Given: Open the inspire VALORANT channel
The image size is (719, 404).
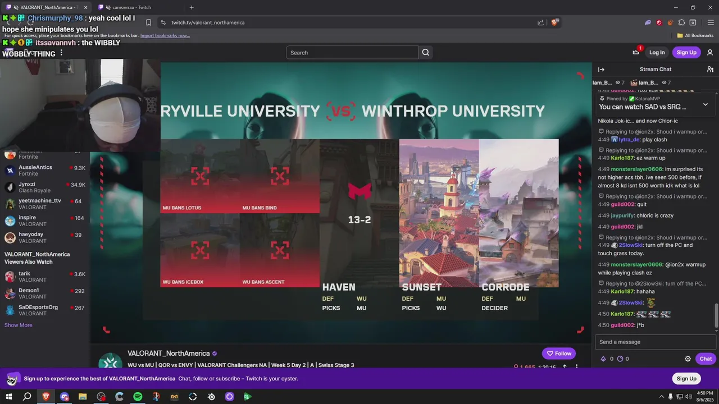Looking at the screenshot, I should coord(45,221).
